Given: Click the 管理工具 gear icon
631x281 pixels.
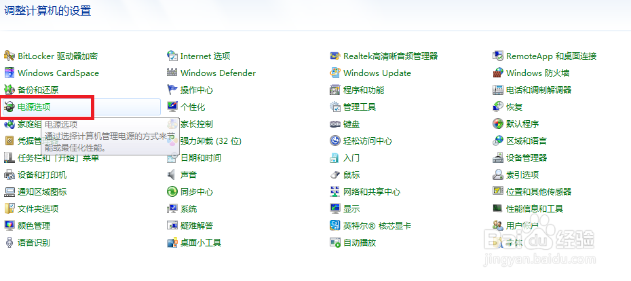Looking at the screenshot, I should [335, 107].
